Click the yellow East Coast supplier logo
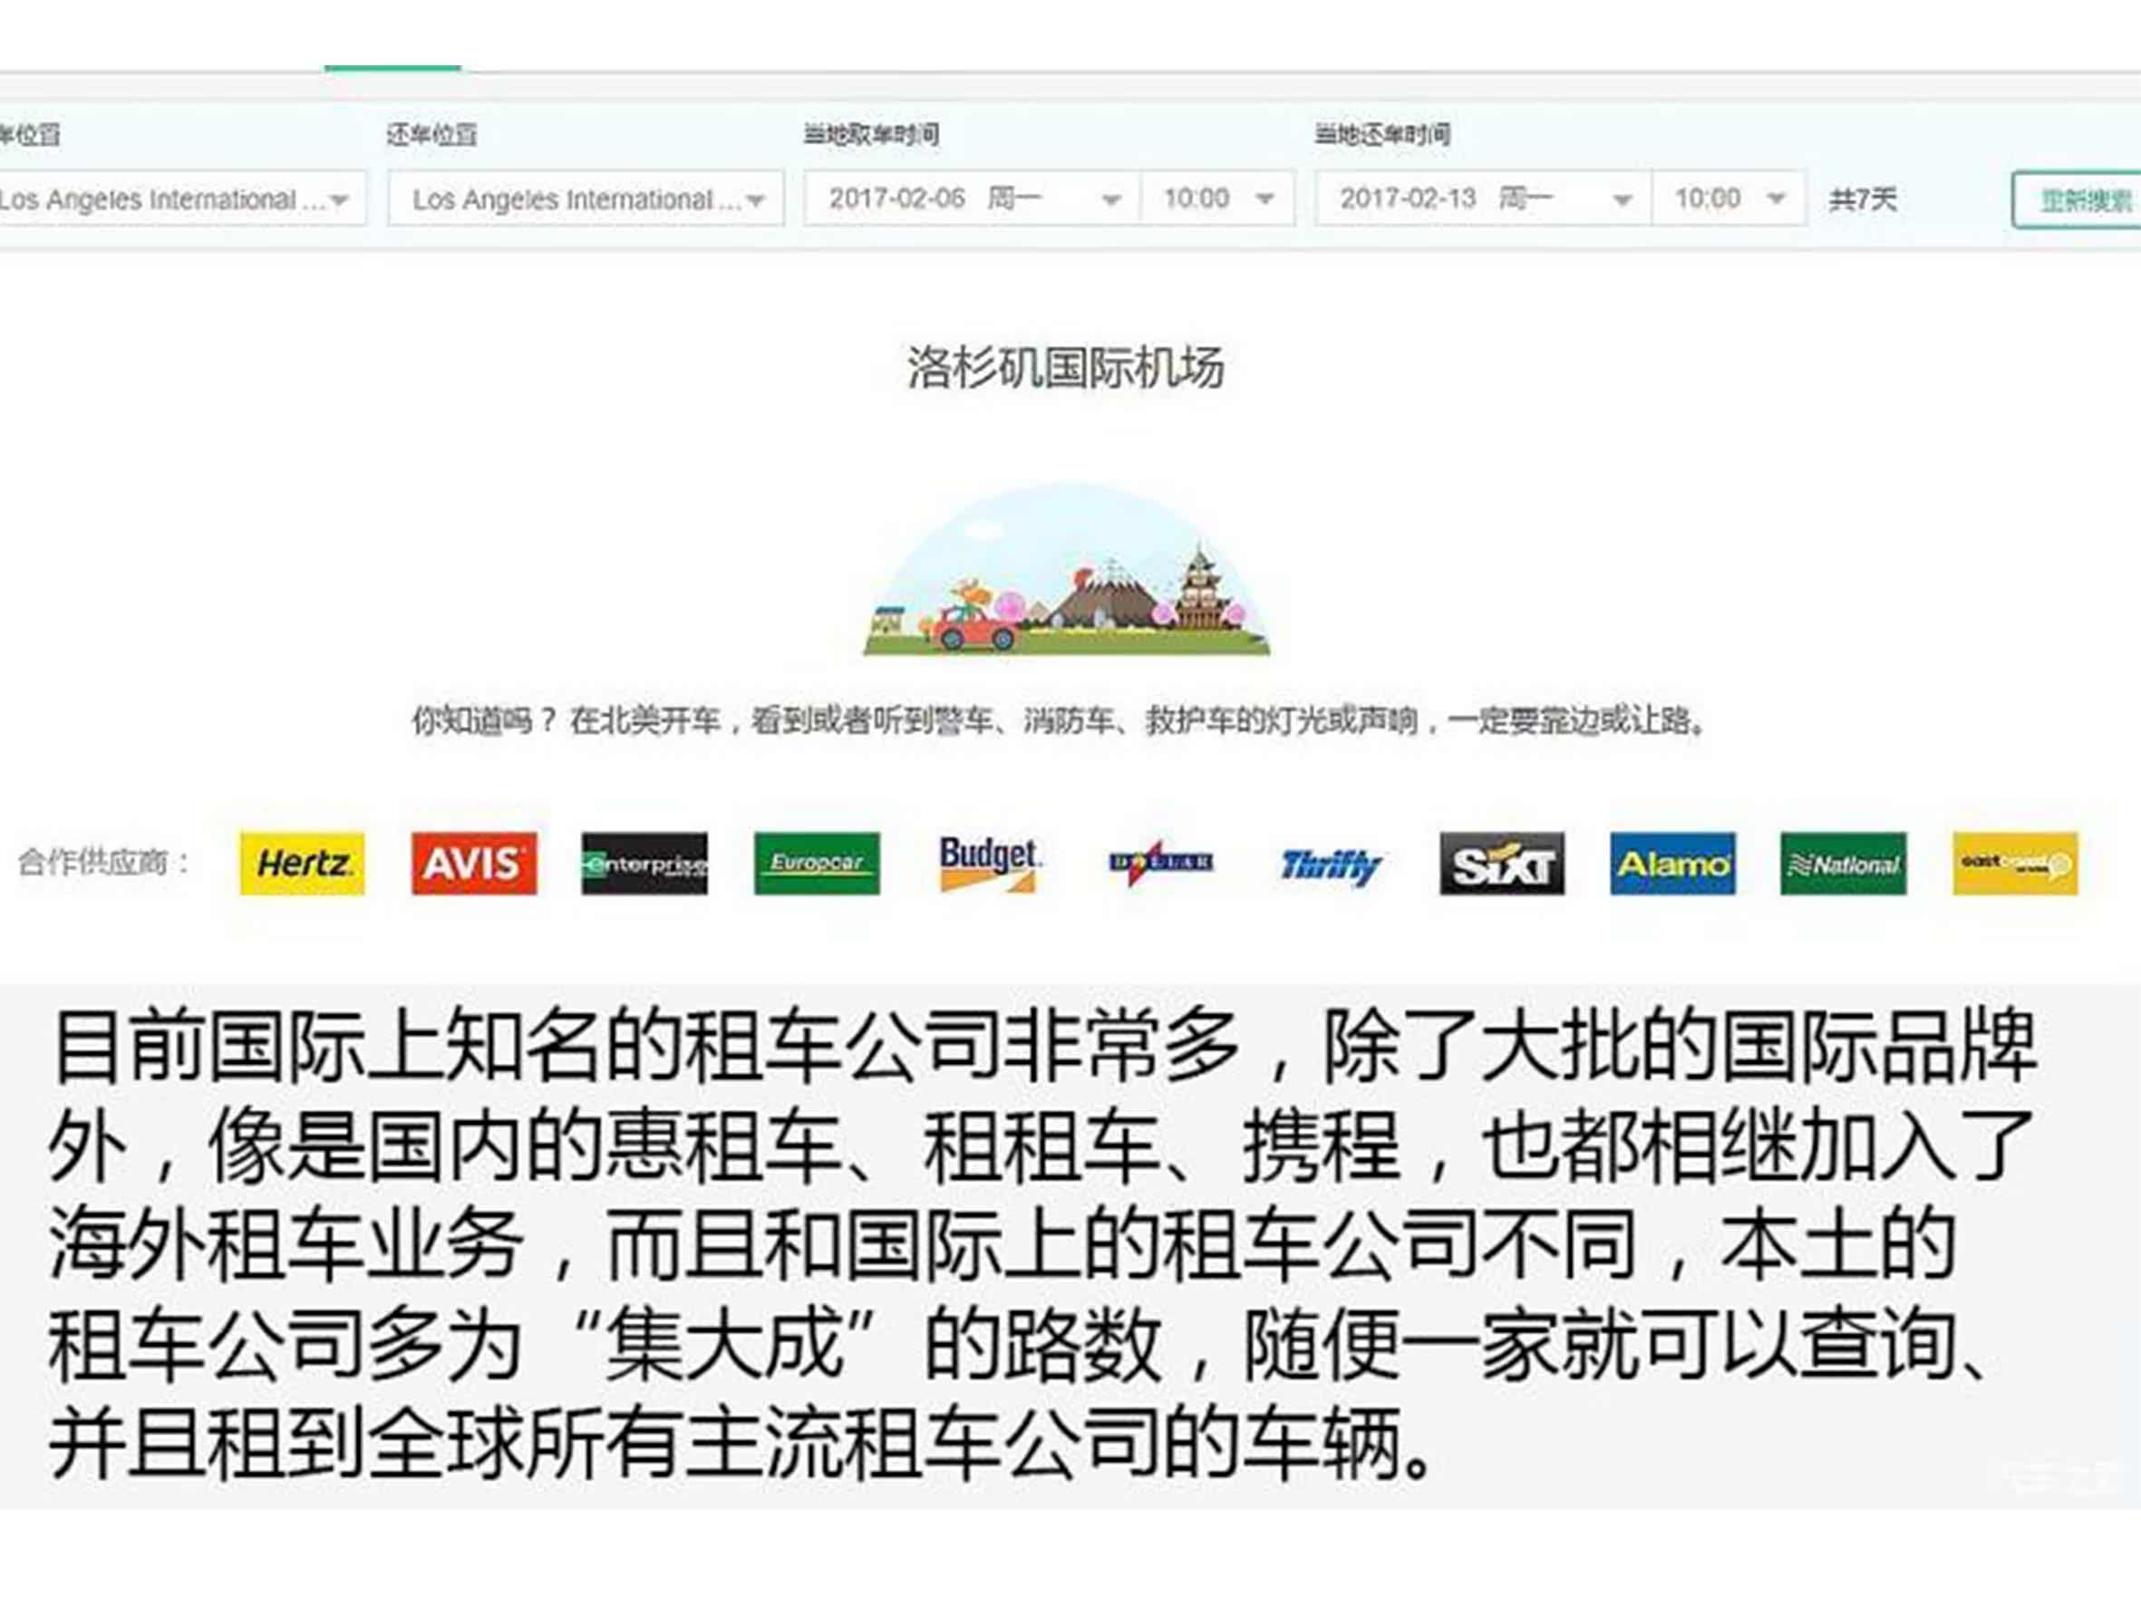Image resolution: width=2141 pixels, height=1605 pixels. coord(2015,863)
